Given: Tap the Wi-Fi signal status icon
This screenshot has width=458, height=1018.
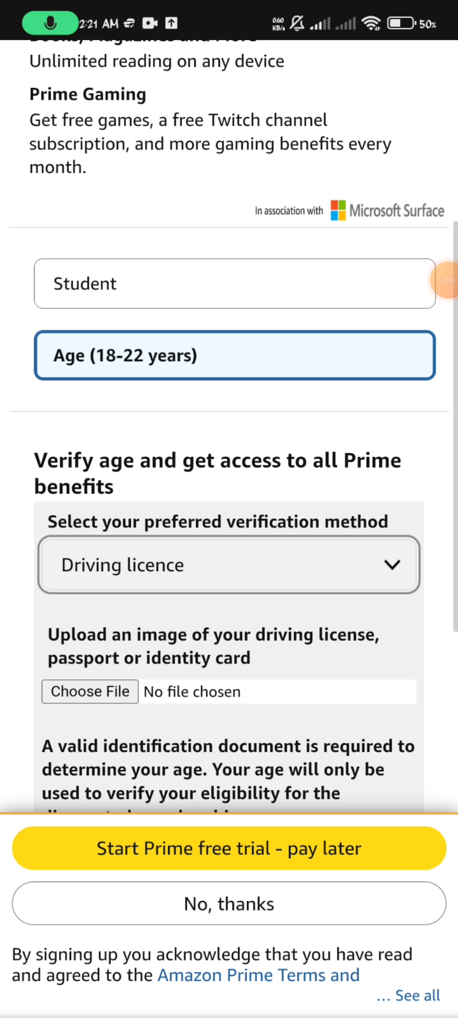Looking at the screenshot, I should (371, 23).
